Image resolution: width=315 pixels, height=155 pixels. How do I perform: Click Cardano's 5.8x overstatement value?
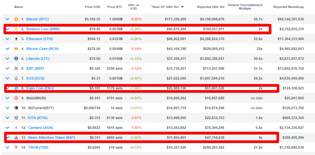pos(259,128)
